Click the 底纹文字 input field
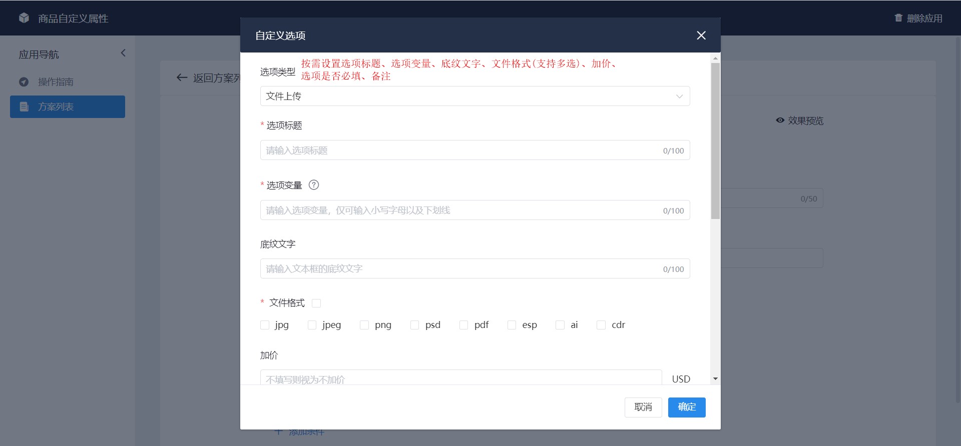Viewport: 961px width, 446px height. pyautogui.click(x=475, y=268)
